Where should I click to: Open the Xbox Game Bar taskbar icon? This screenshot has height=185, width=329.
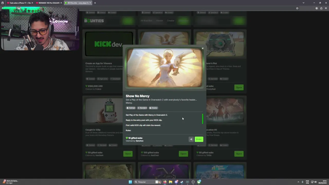click(187, 182)
